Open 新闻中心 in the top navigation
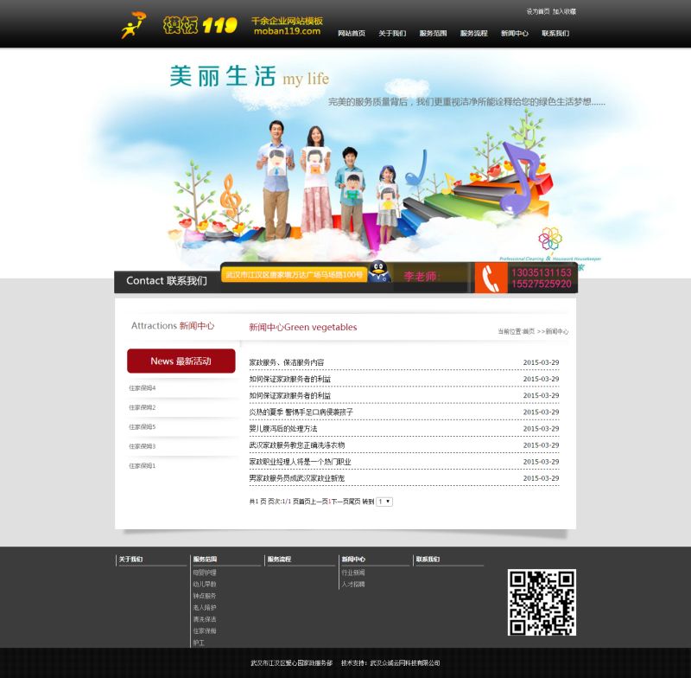Viewport: 691px width, 678px height. [514, 34]
